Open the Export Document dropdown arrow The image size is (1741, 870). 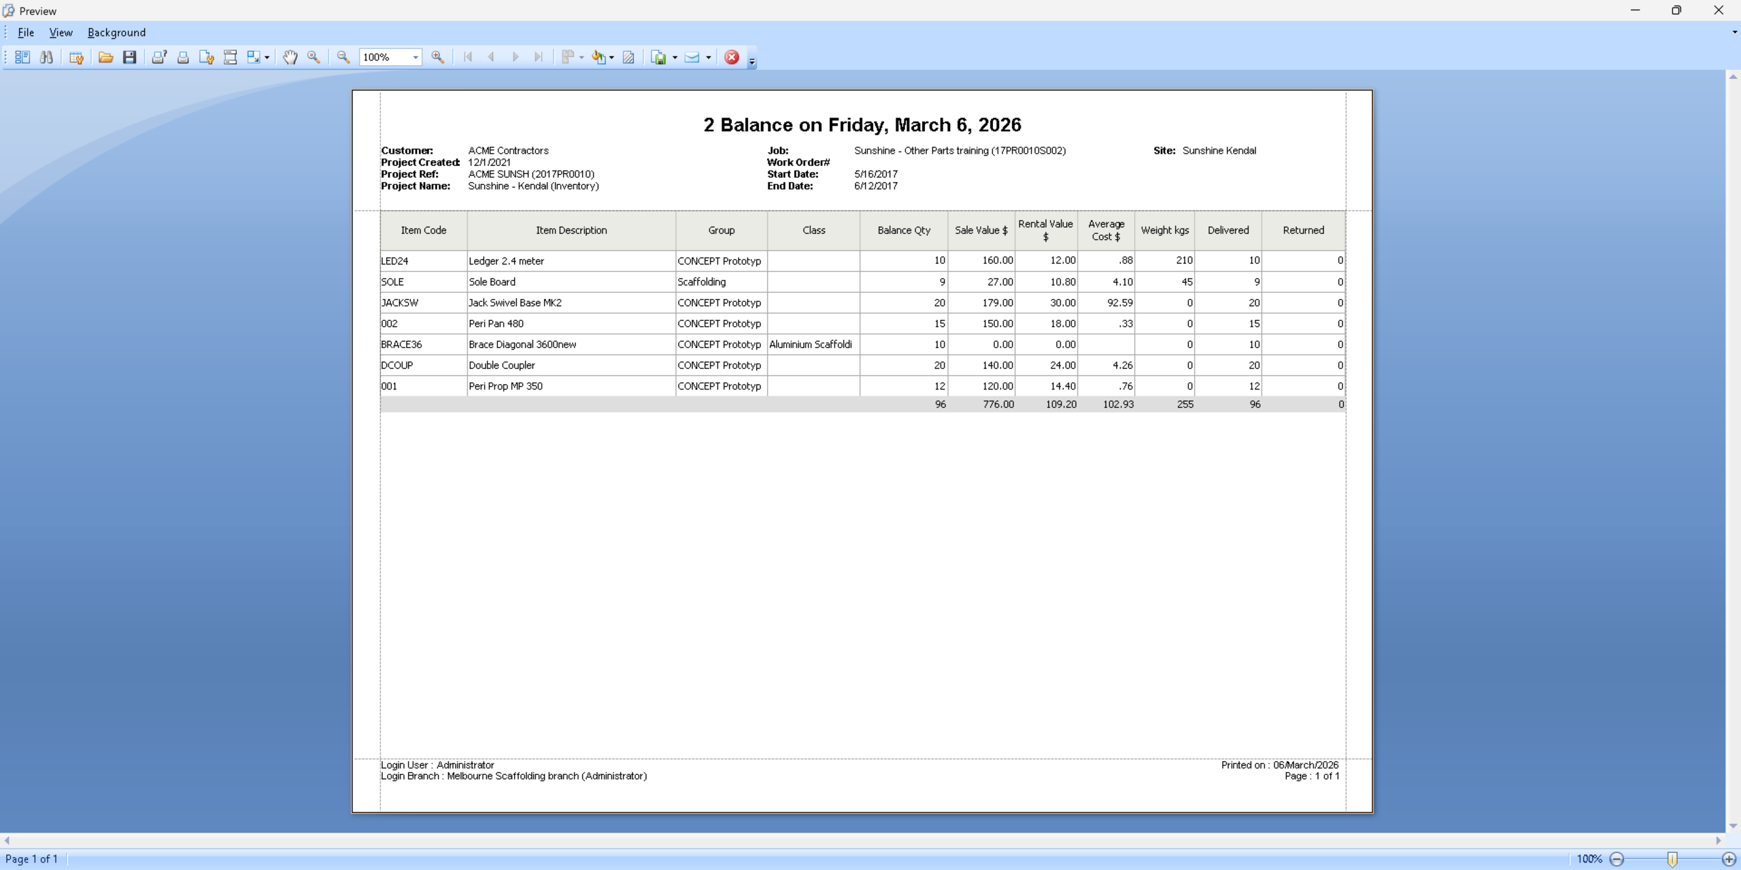[675, 57]
